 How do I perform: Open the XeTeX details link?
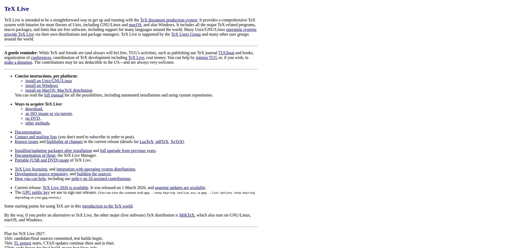coord(176,142)
